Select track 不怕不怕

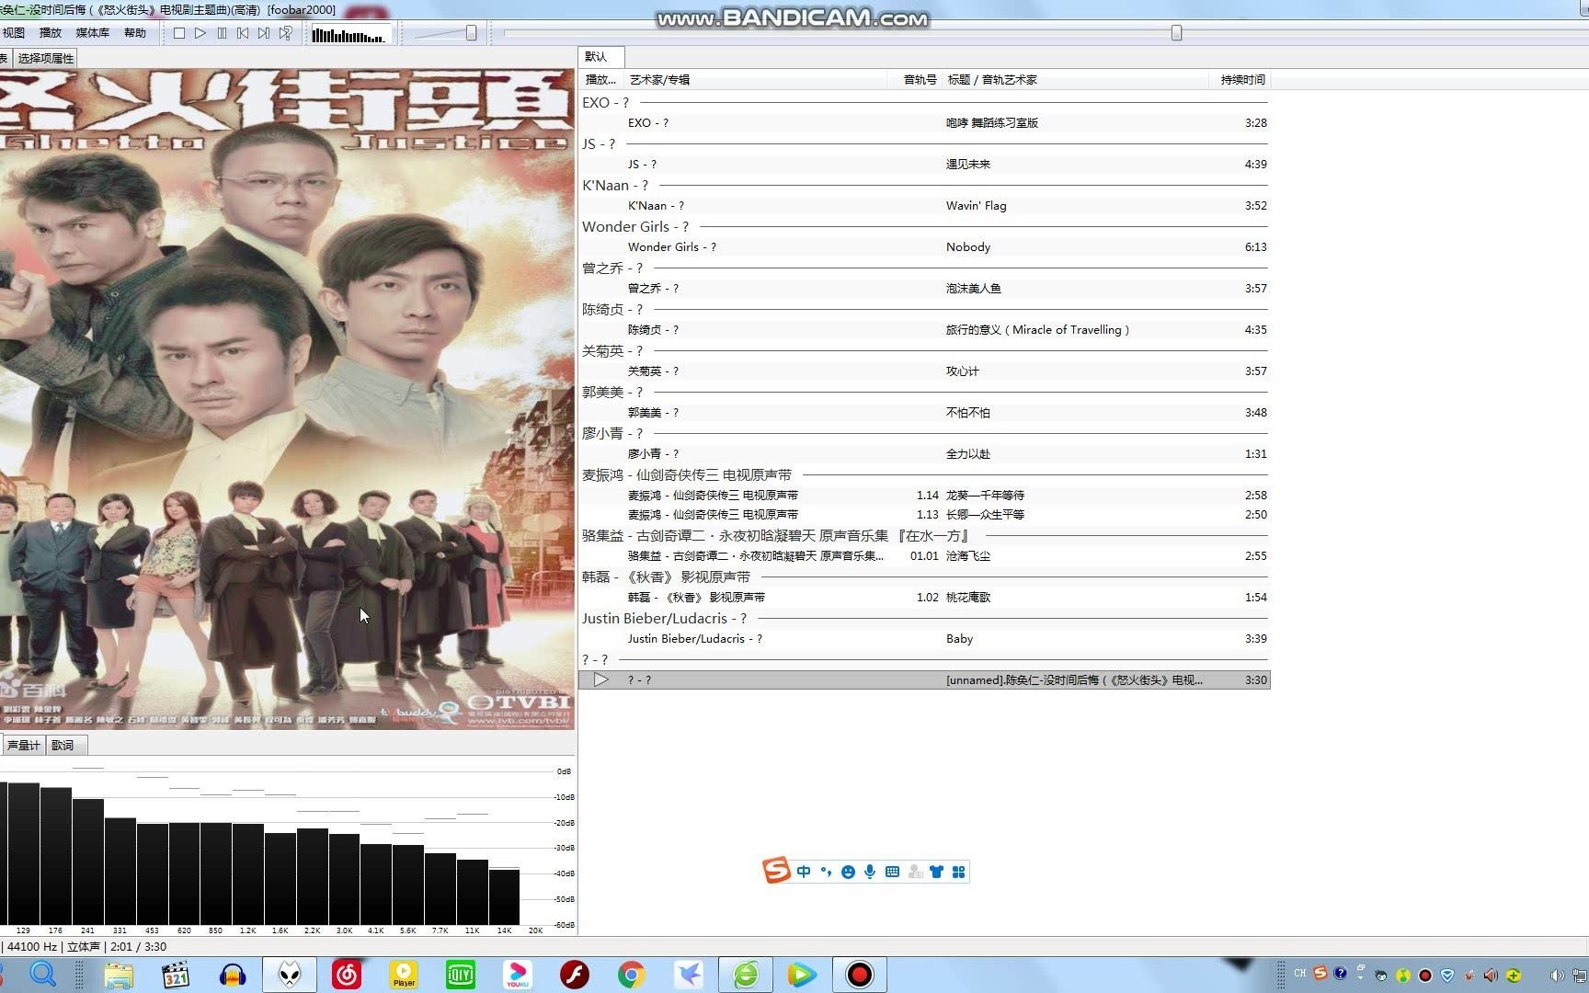click(x=924, y=413)
